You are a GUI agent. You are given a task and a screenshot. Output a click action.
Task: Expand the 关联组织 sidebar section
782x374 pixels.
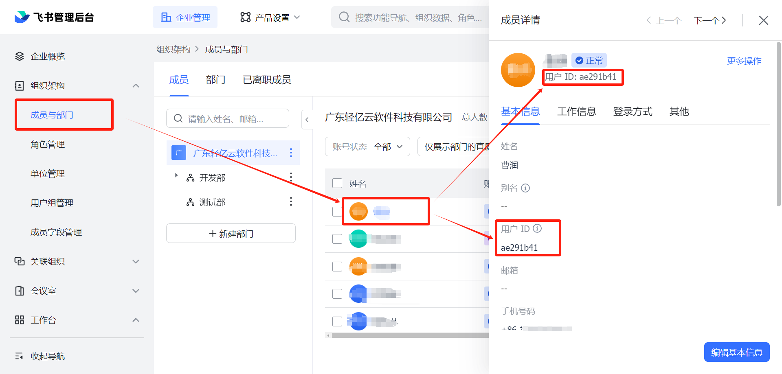pyautogui.click(x=136, y=261)
